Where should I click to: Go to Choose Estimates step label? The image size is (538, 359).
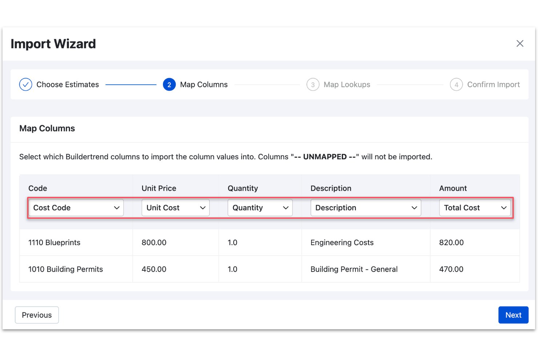68,84
